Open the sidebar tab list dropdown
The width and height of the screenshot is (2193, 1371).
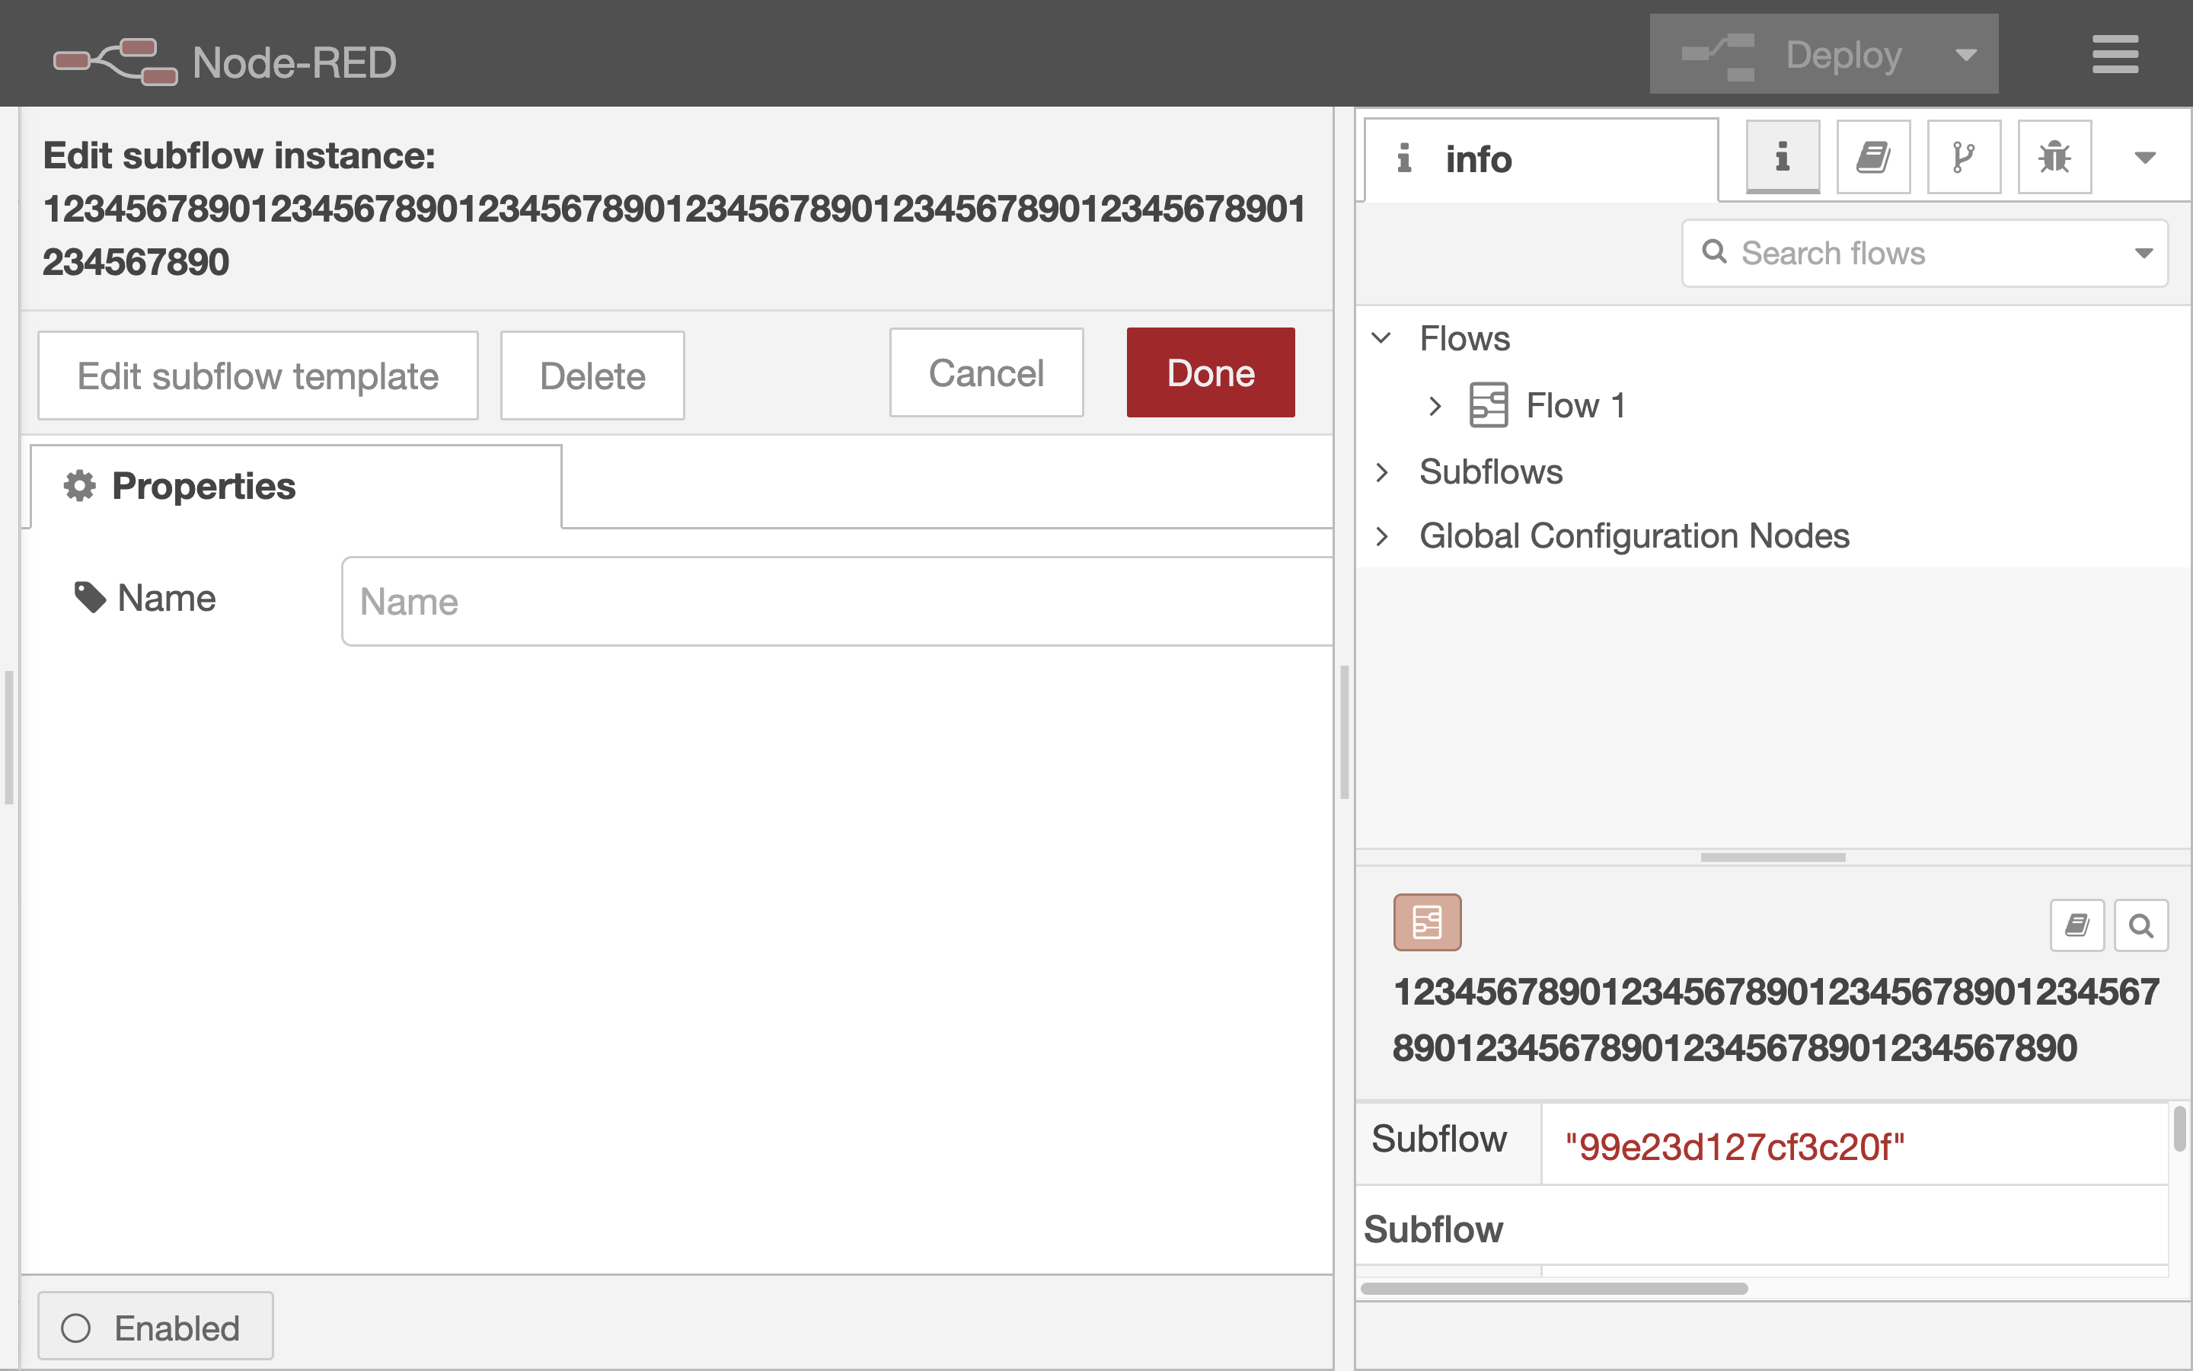click(x=2144, y=158)
